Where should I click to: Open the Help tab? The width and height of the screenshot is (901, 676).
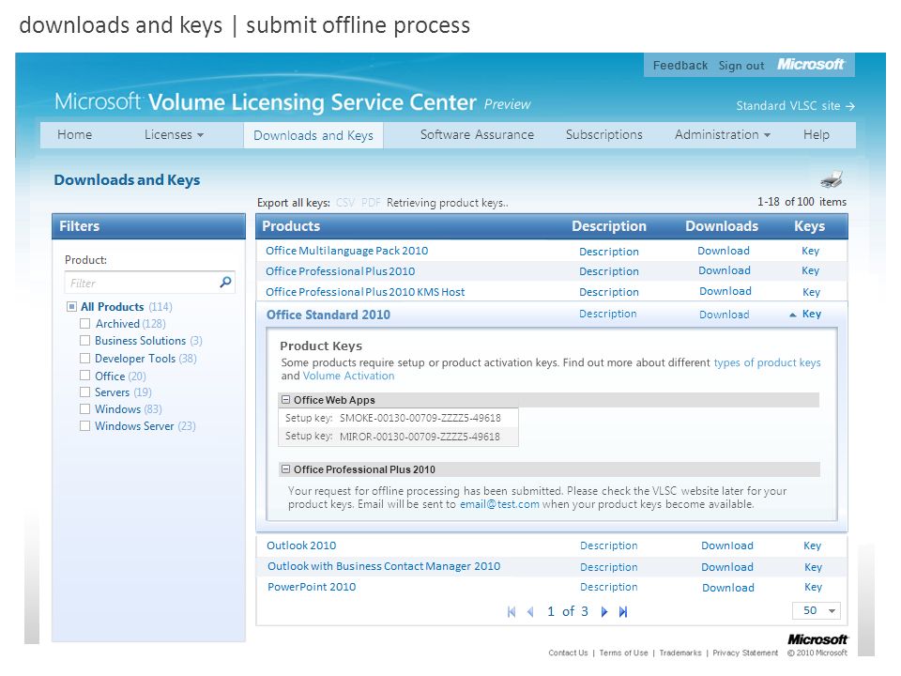pos(816,134)
